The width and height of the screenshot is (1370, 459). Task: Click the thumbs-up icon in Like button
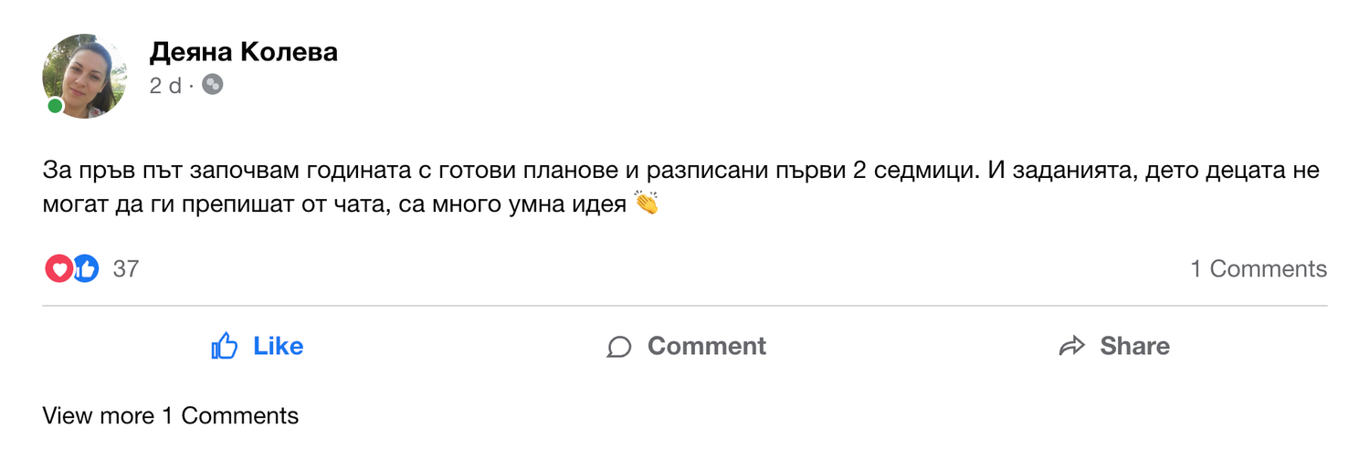pos(225,346)
